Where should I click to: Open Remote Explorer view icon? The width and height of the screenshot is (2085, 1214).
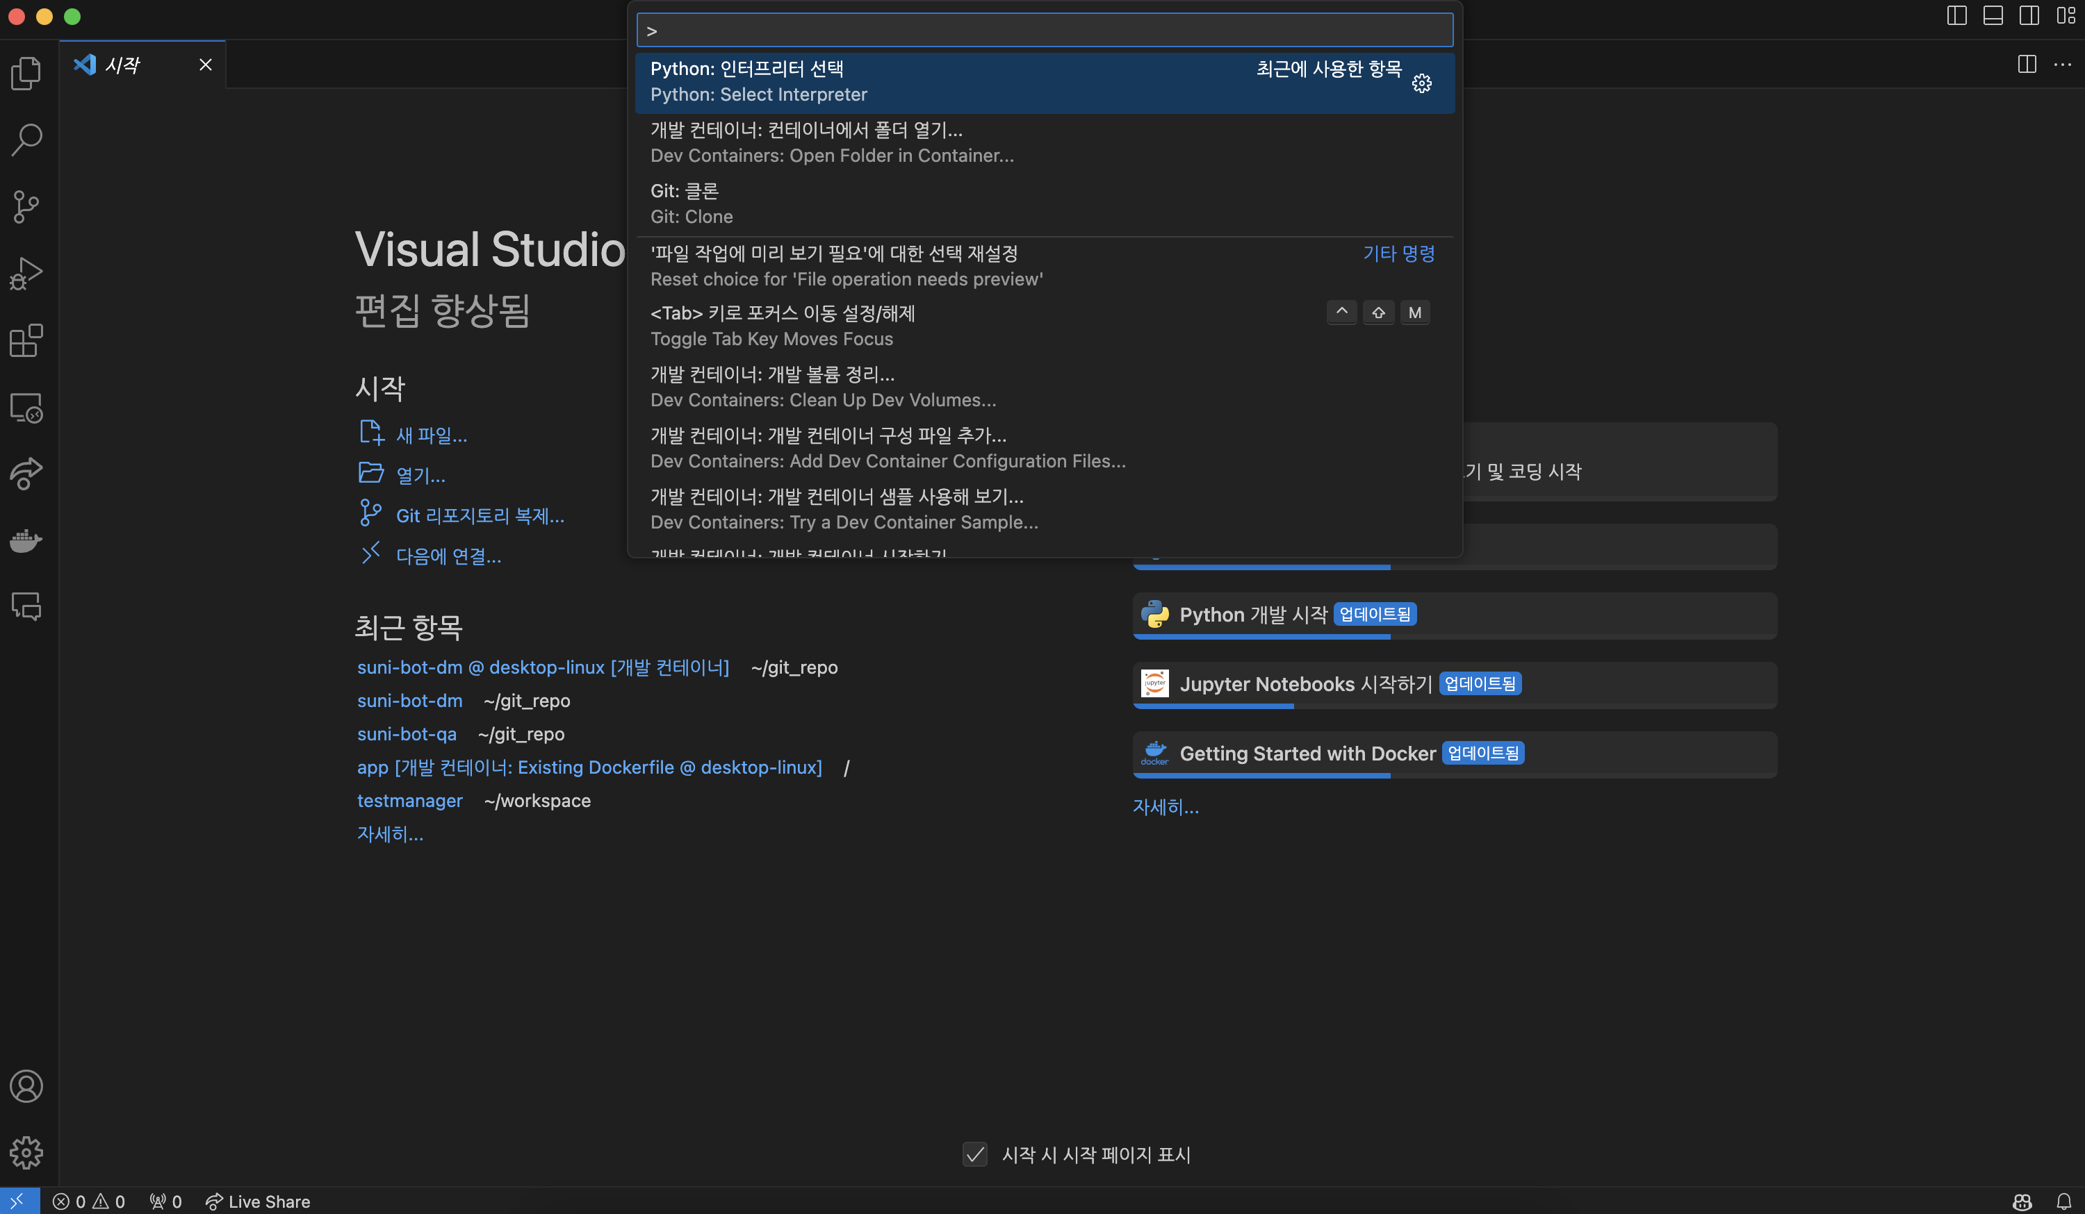[26, 408]
